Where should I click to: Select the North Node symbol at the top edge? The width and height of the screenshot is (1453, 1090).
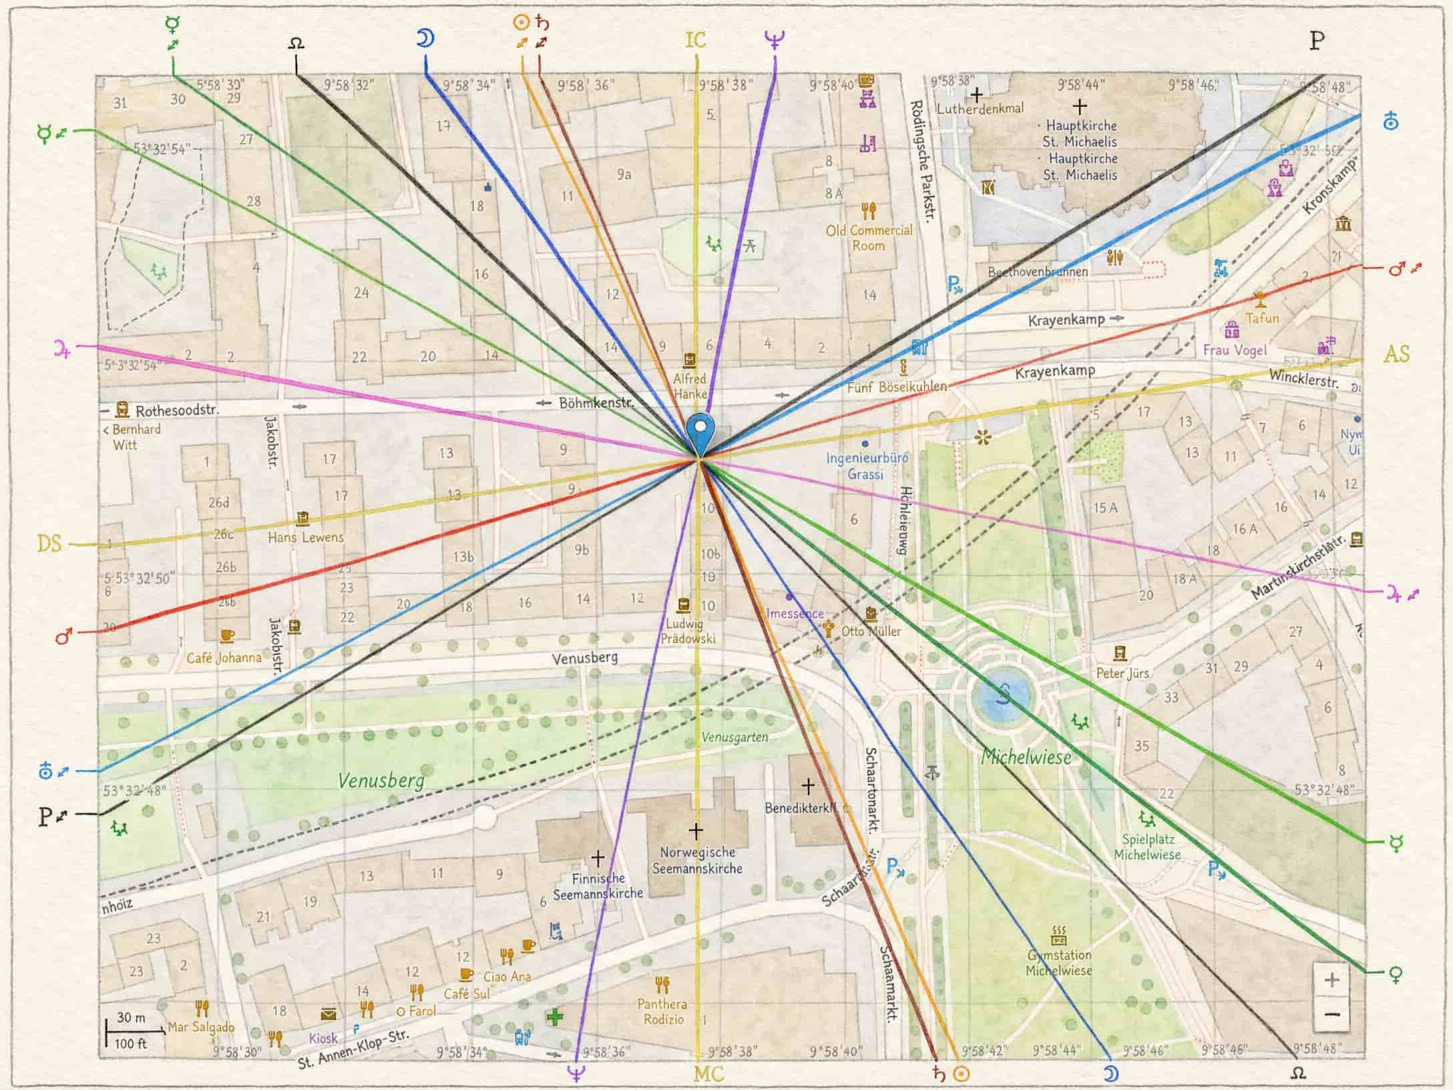296,43
